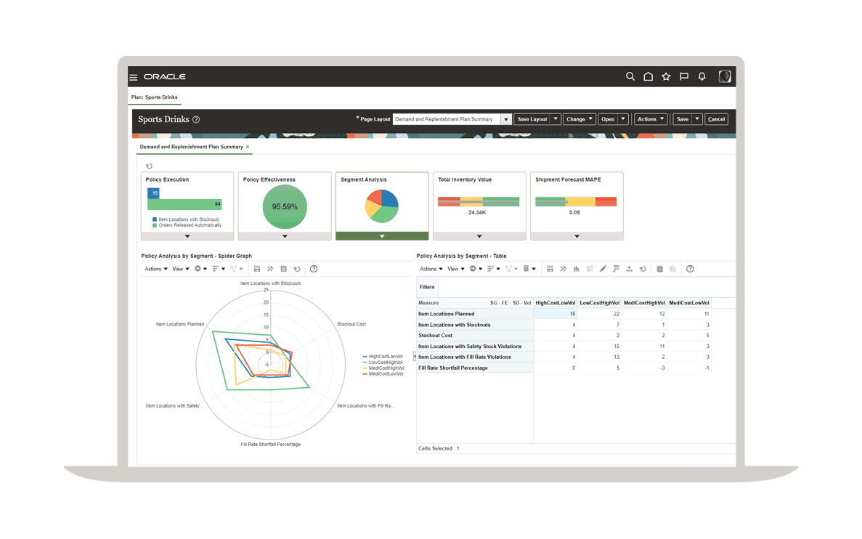Collapse the Segment Analysis tile
Image resolution: width=862 pixels, height=539 pixels.
pos(382,236)
